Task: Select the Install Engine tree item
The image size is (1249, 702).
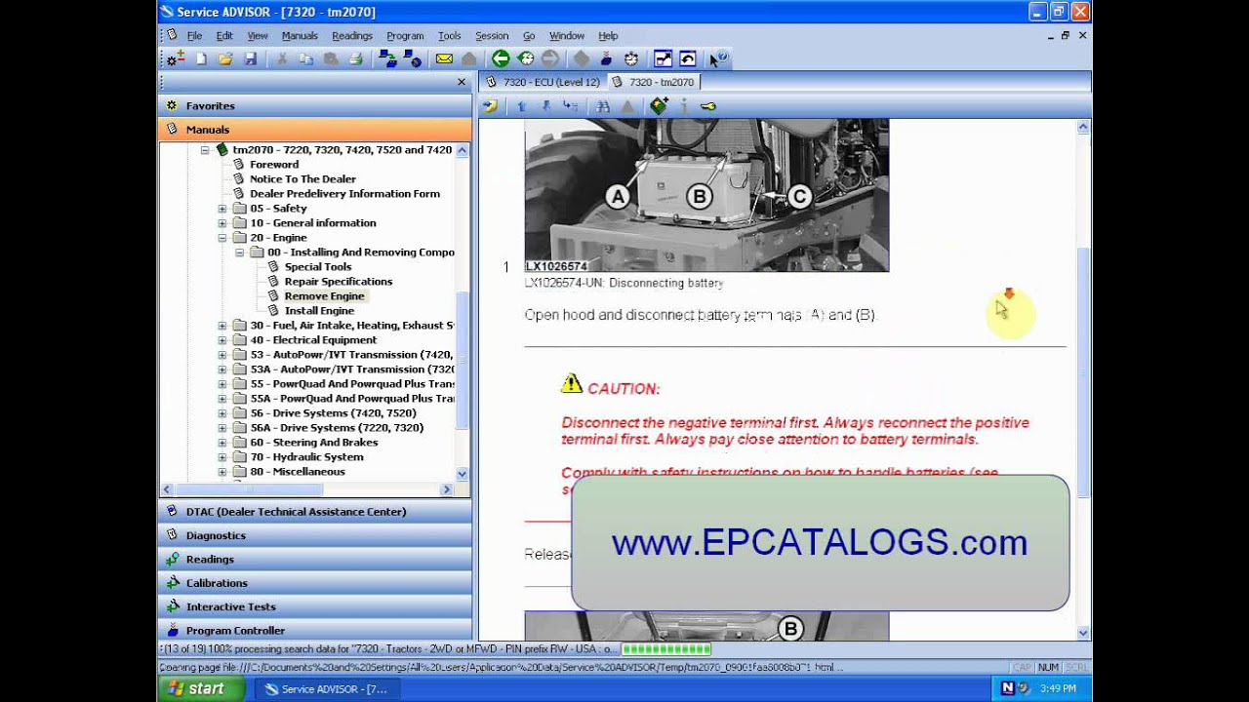Action: [x=319, y=311]
